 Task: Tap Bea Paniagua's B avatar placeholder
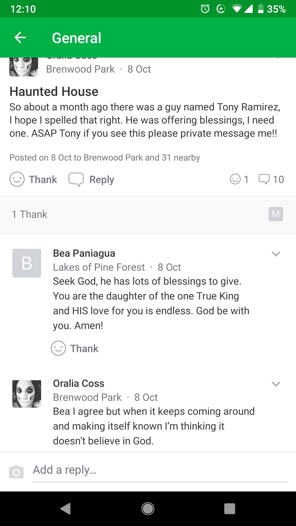point(27,263)
